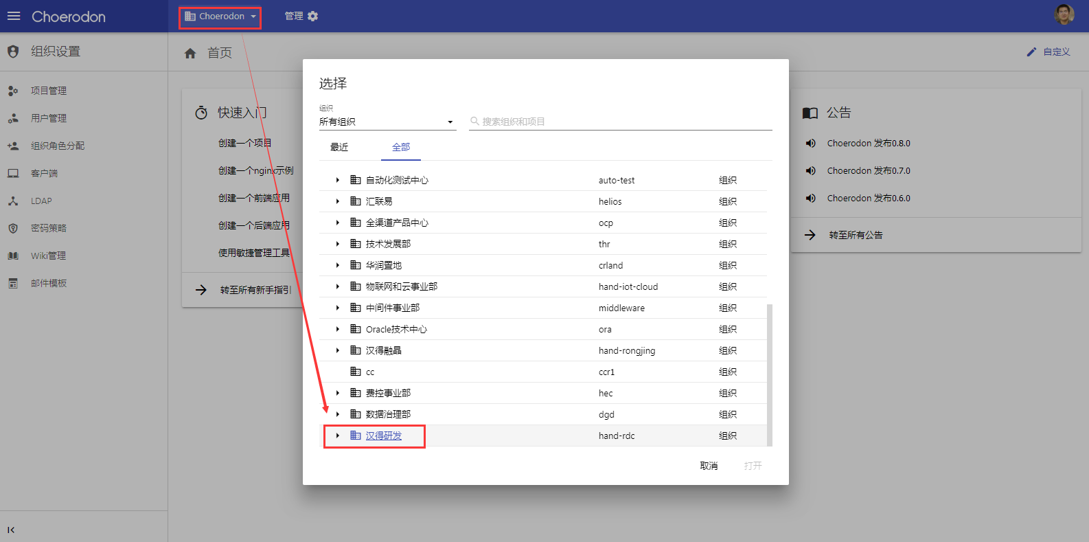The height and width of the screenshot is (542, 1089).
Task: Expand the 汉得研发 row
Action: pyautogui.click(x=338, y=436)
